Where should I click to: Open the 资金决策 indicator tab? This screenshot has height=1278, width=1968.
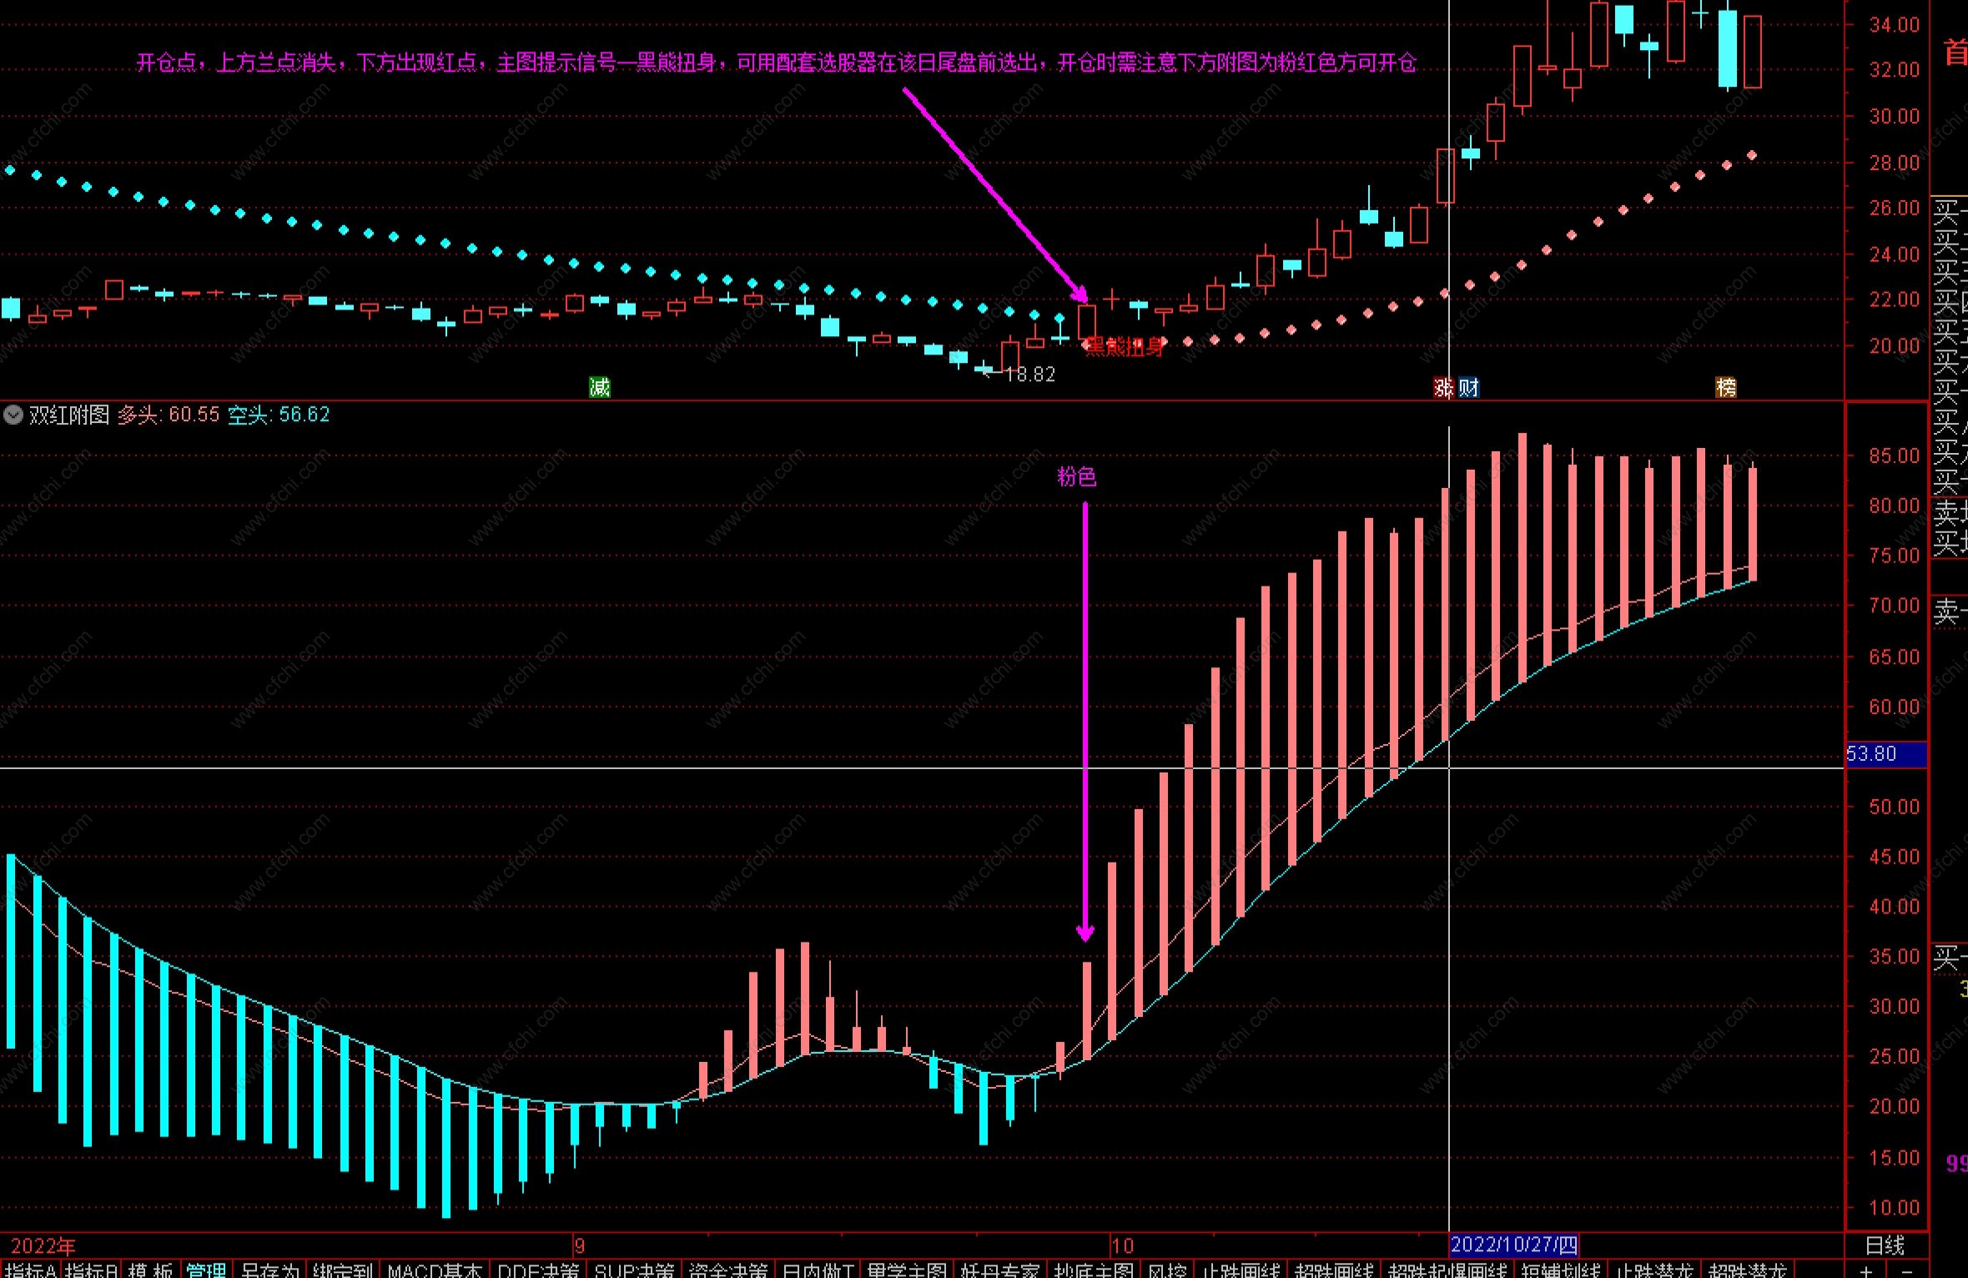(x=727, y=1270)
